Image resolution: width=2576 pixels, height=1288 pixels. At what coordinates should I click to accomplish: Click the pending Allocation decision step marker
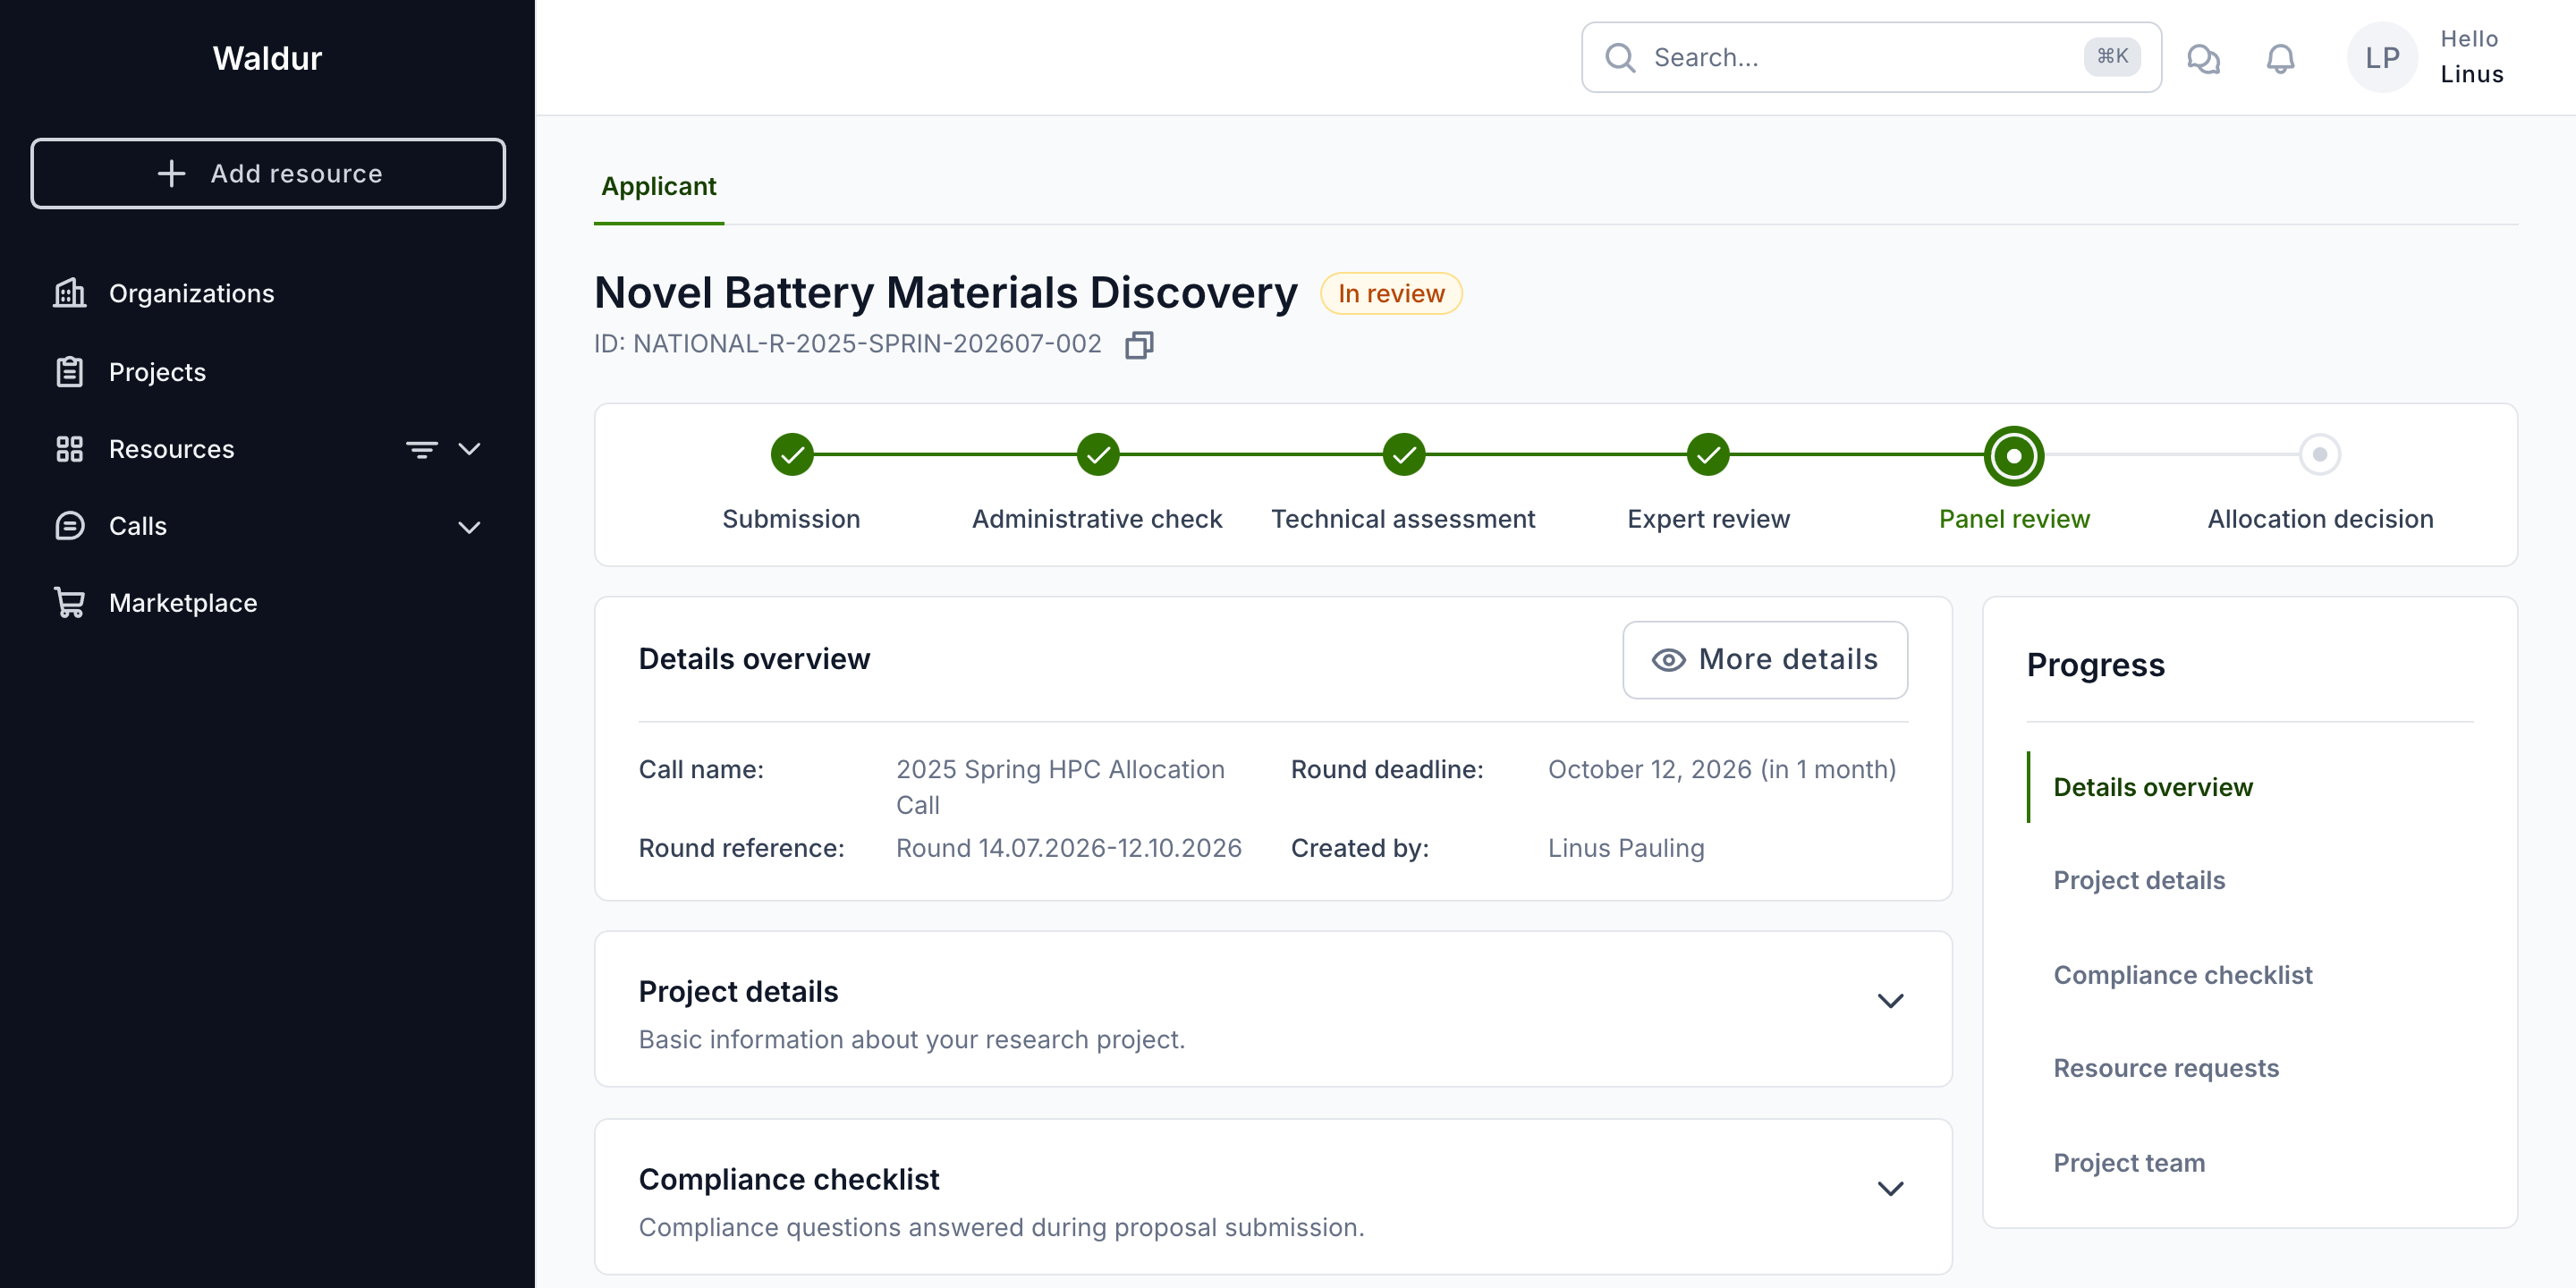(2320, 455)
